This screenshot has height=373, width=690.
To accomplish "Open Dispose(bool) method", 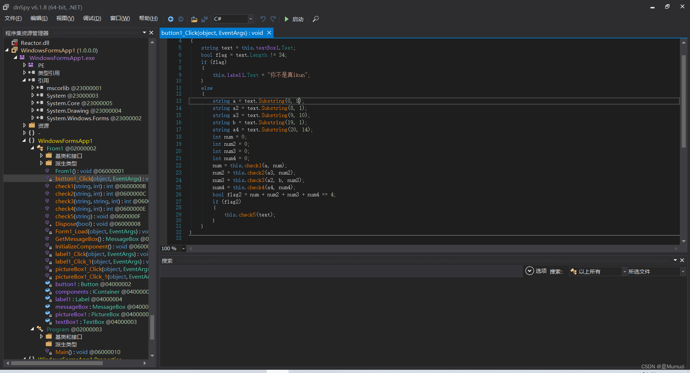I will coord(98,224).
